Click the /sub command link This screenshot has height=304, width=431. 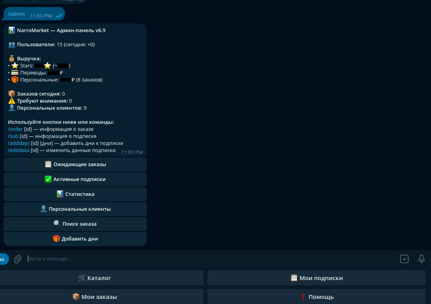(13, 136)
